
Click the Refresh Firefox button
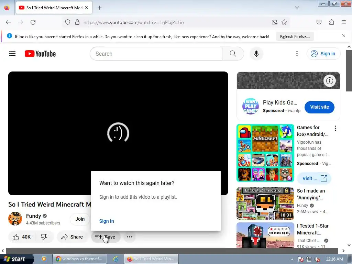[x=295, y=36]
